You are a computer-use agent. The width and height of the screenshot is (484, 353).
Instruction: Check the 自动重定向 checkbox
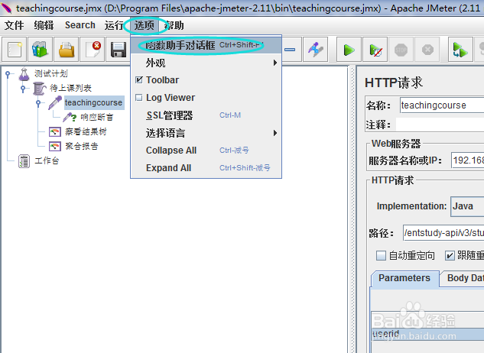pyautogui.click(x=381, y=255)
